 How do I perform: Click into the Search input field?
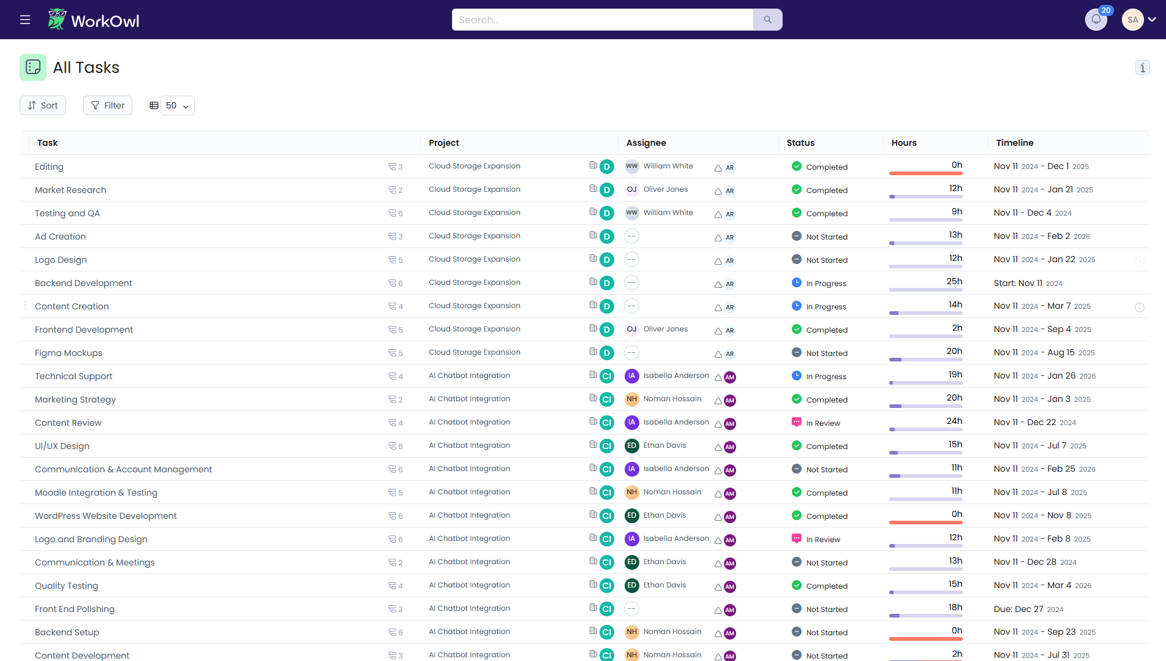pos(602,20)
